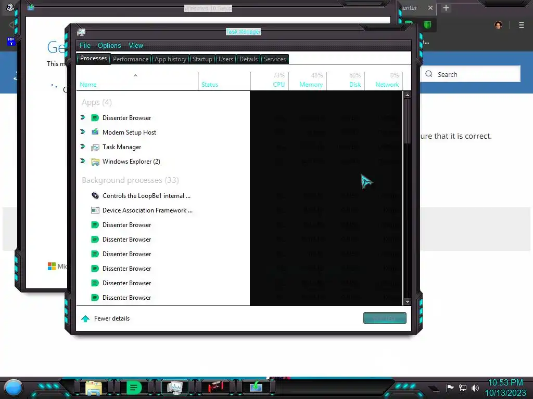The height and width of the screenshot is (399, 533).
Task: Expand the Task Manager app entry
Action: [x=83, y=147]
